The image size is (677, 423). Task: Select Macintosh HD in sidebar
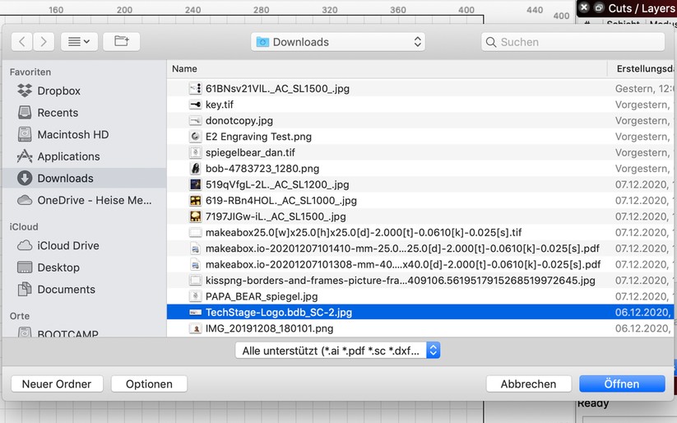tap(72, 134)
